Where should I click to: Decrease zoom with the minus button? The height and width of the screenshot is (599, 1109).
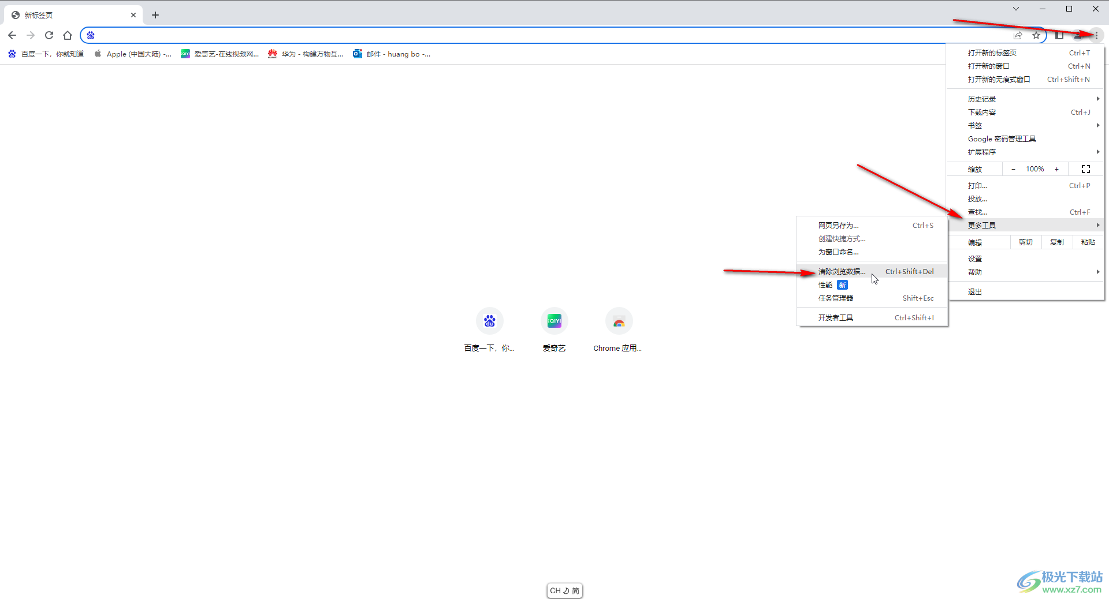[x=1013, y=169]
